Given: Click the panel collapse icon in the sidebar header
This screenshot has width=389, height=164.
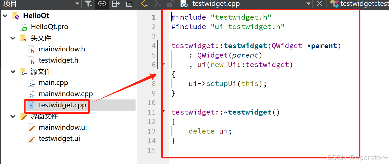Looking at the screenshot, I should (129, 4).
